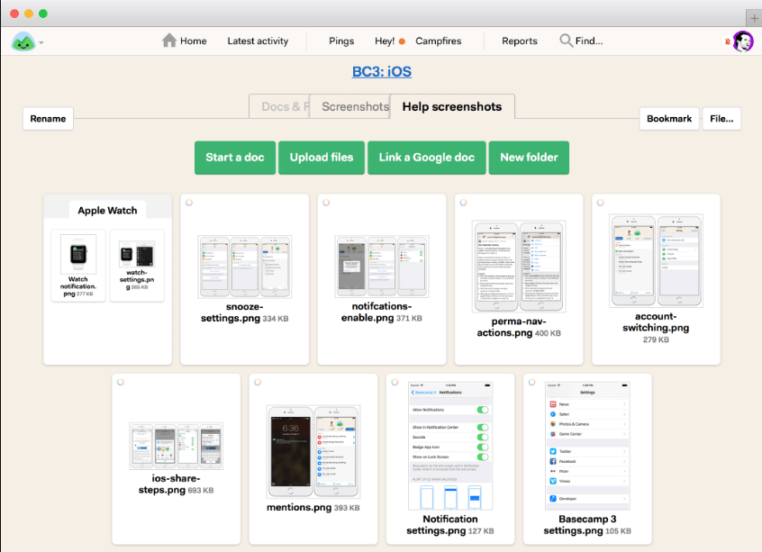The image size is (762, 552).
Task: Click the Upload files button
Action: (322, 158)
